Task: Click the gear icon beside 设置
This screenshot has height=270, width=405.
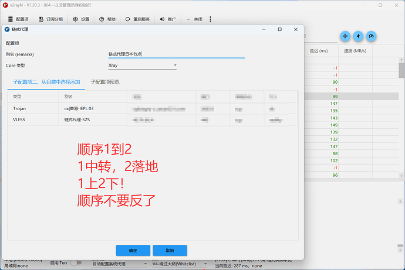Action: coord(75,19)
